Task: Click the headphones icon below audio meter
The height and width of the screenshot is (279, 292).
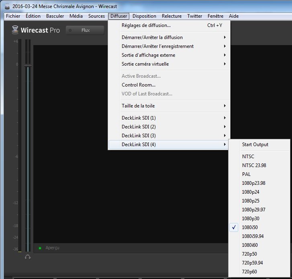Action: pyautogui.click(x=27, y=257)
